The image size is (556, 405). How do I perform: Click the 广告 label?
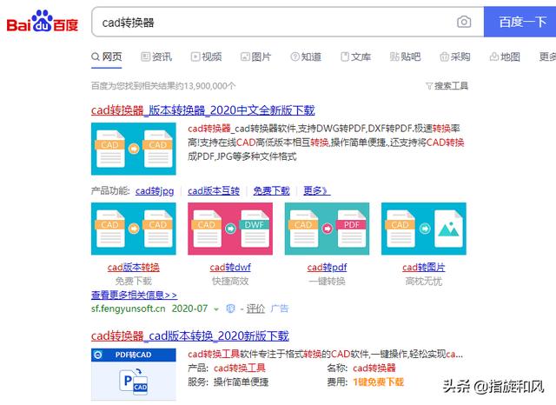[x=280, y=309]
